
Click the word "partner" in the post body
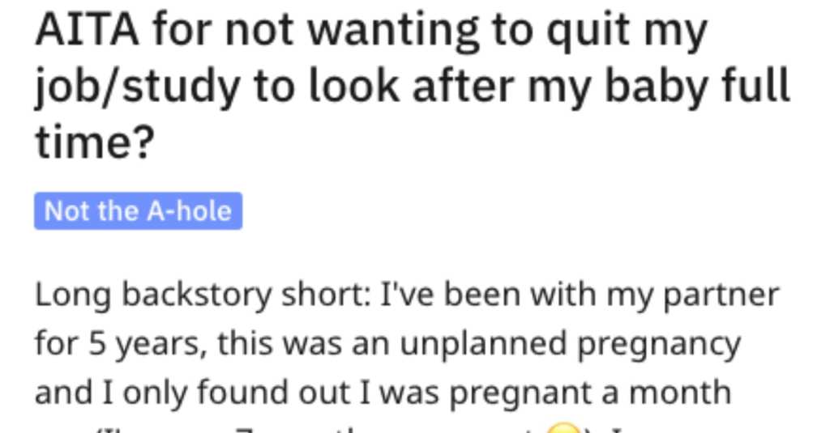pos(721,295)
